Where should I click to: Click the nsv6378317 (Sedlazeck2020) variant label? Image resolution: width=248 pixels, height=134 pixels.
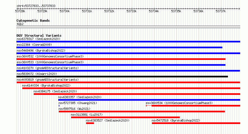pos(38,39)
